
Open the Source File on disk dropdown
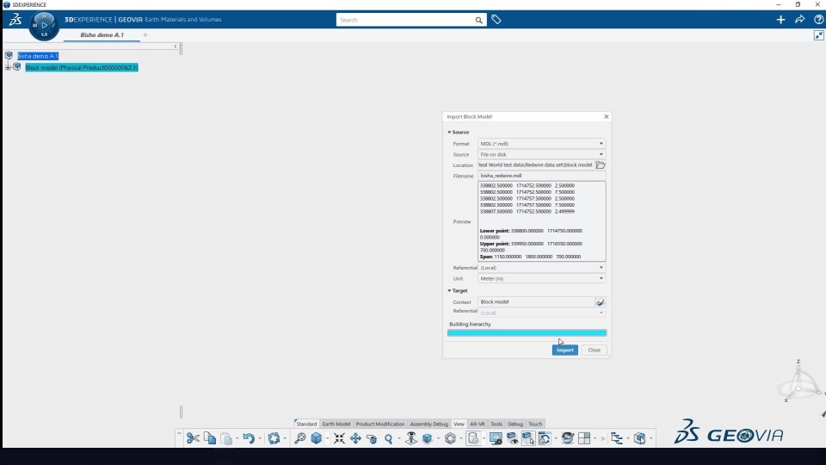(541, 154)
